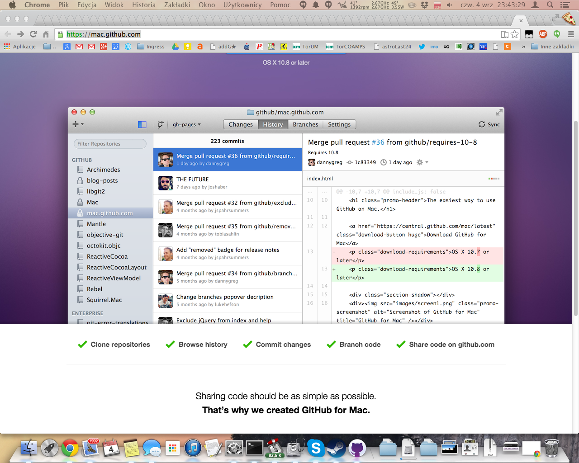Open the Aplikacje apps shortcut
This screenshot has width=579, height=463.
19,47
